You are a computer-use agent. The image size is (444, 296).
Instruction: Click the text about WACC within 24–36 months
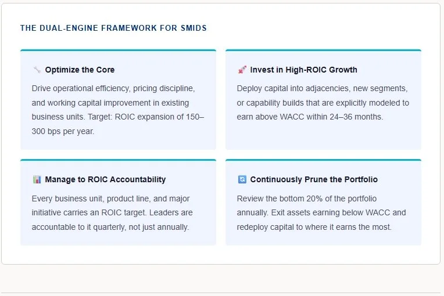[x=310, y=117]
